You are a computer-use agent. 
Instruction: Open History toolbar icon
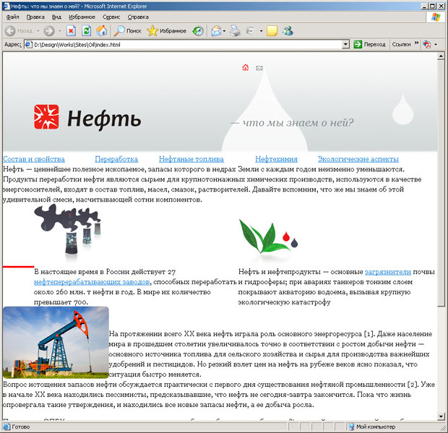point(198,30)
